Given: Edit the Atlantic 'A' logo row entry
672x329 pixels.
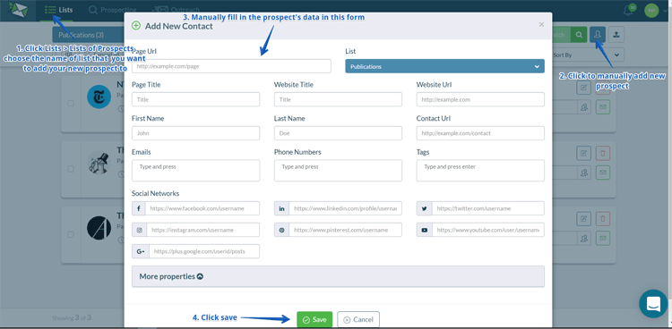Looking at the screenshot, I should pyautogui.click(x=583, y=219).
